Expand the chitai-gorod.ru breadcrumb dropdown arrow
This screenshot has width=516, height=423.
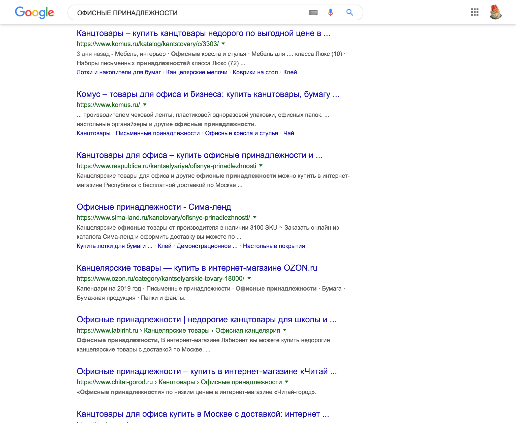[286, 382]
